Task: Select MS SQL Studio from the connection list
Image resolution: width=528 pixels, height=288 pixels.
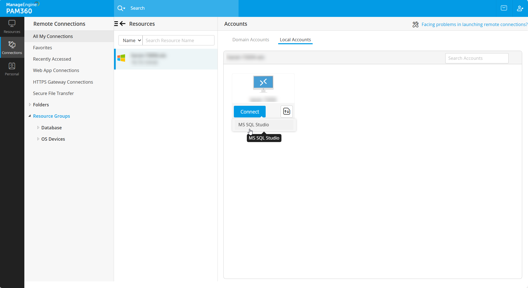Action: pyautogui.click(x=254, y=125)
